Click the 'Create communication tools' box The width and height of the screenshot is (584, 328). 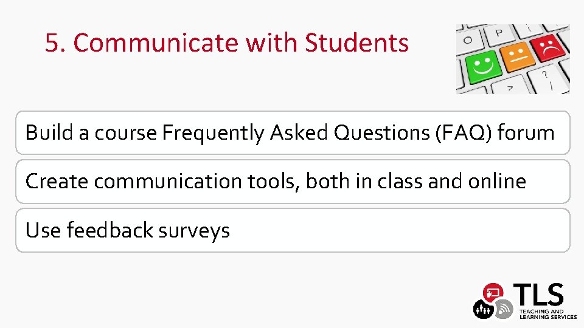pyautogui.click(x=293, y=181)
